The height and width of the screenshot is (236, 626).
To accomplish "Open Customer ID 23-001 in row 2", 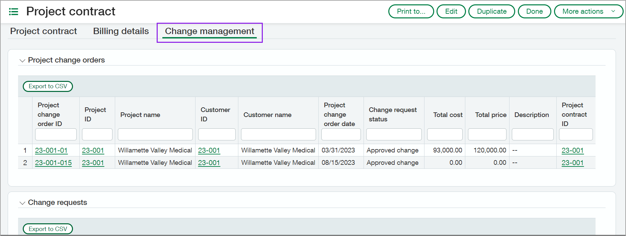I will (209, 163).
